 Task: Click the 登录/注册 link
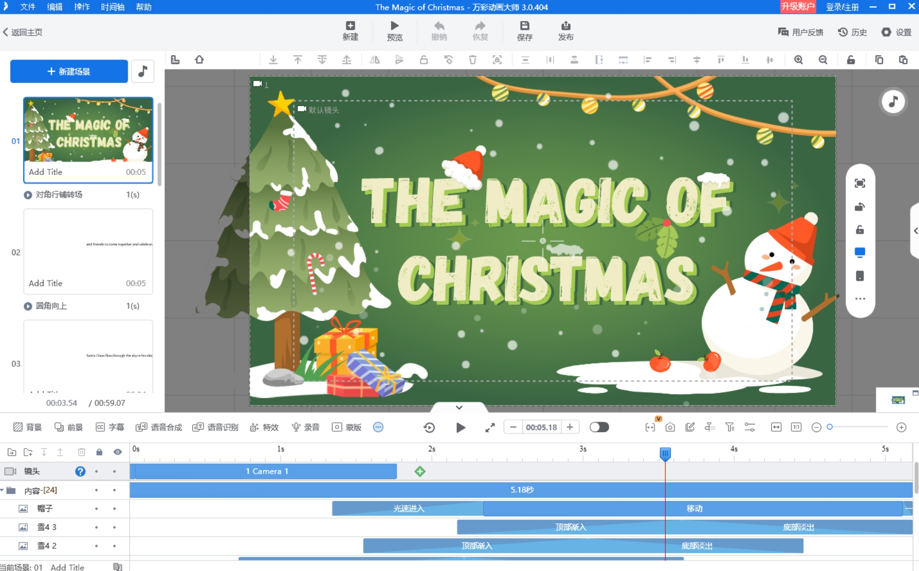(842, 7)
